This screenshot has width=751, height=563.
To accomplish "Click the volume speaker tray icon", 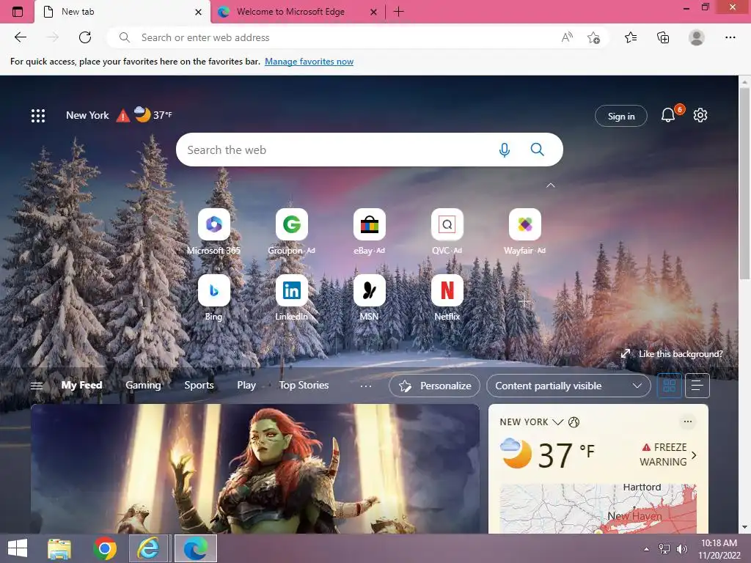I will pos(681,549).
